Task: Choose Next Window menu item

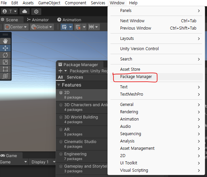Action: pyautogui.click(x=156, y=21)
